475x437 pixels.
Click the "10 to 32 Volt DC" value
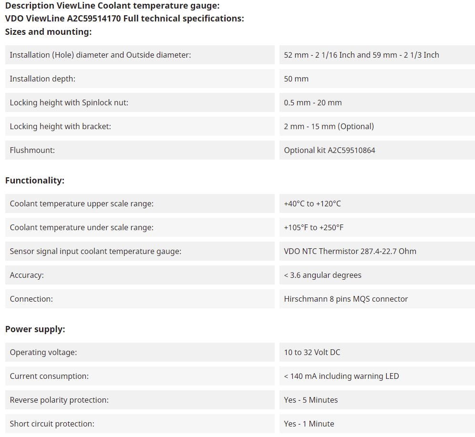pos(312,352)
